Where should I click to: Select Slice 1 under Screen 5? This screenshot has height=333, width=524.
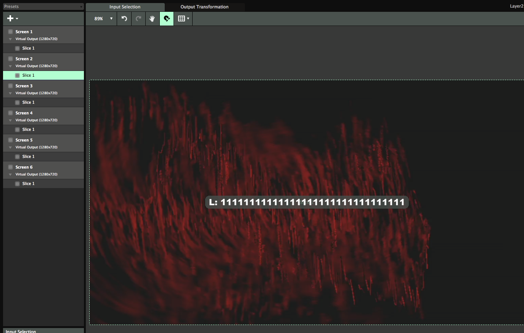click(28, 156)
